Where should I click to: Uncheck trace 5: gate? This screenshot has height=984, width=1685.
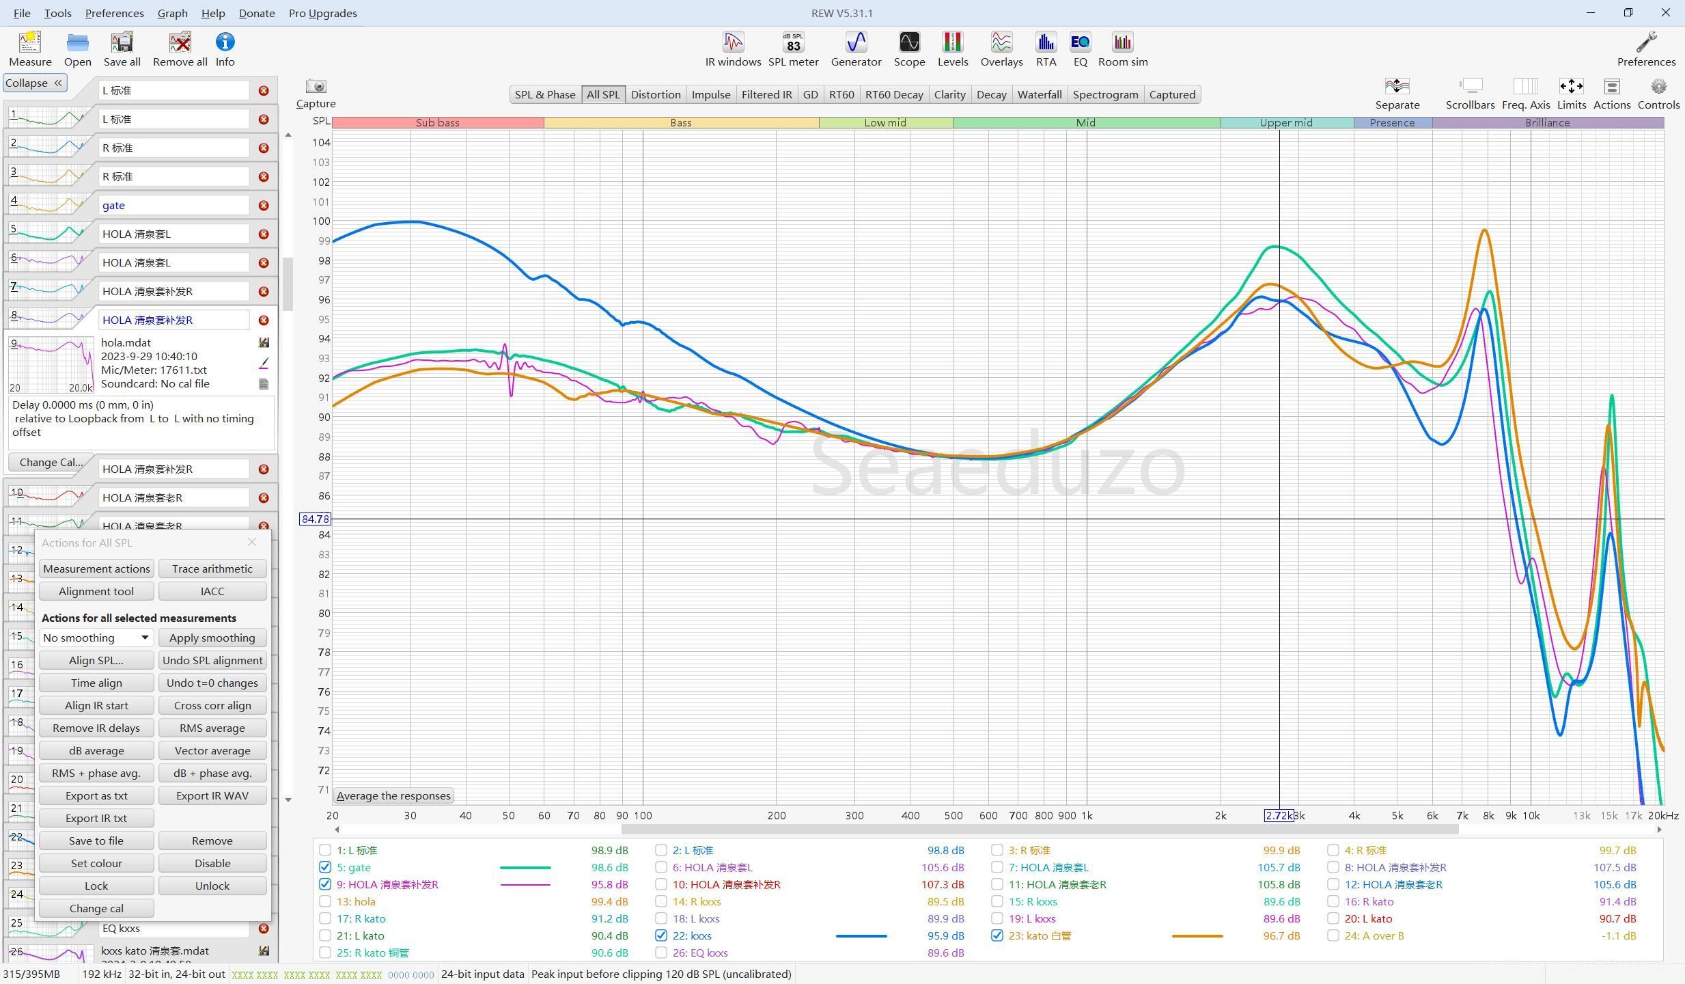coord(325,867)
